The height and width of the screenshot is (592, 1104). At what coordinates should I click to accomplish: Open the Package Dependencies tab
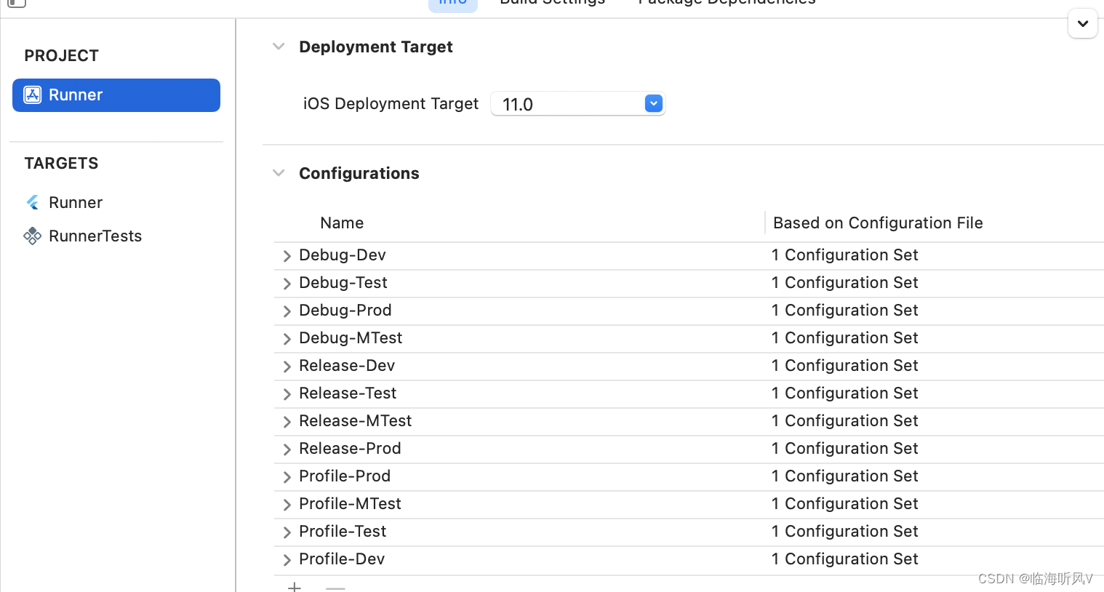point(727,3)
